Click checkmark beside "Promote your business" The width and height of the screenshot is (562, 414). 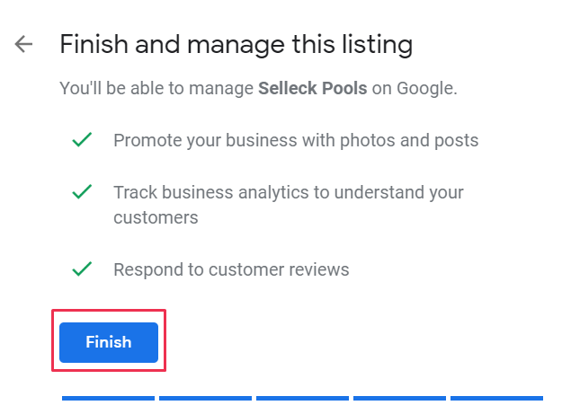pos(82,140)
